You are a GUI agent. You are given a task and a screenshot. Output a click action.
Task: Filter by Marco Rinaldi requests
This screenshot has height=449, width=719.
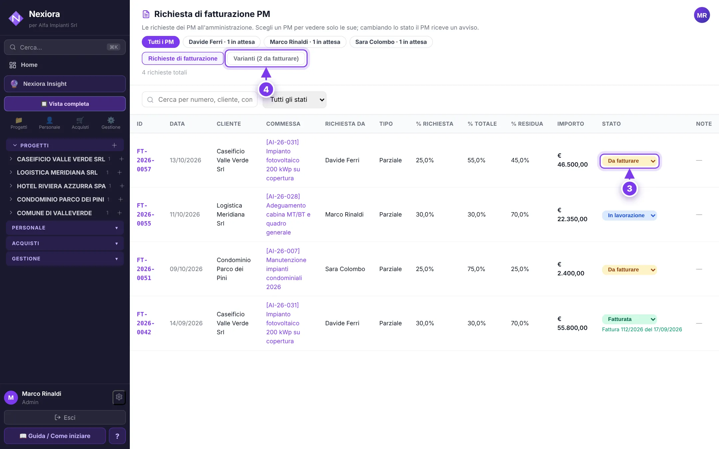click(305, 42)
